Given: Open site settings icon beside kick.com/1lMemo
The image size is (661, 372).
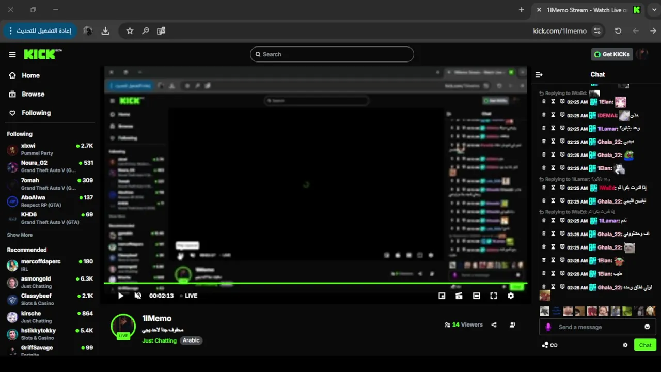Looking at the screenshot, I should point(597,31).
